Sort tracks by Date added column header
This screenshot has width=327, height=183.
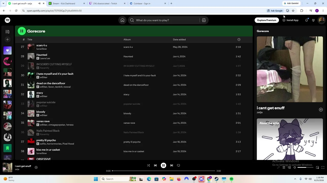(179, 39)
